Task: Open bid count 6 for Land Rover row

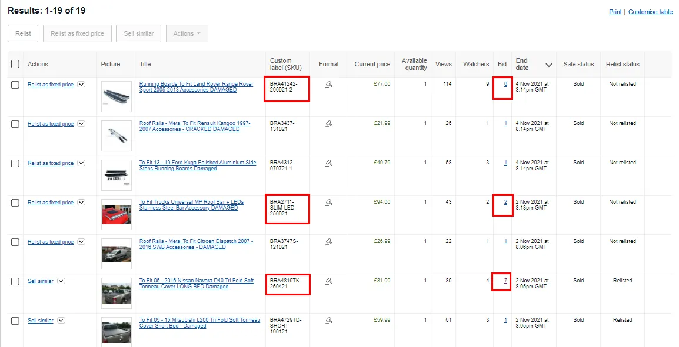Action: tap(505, 85)
